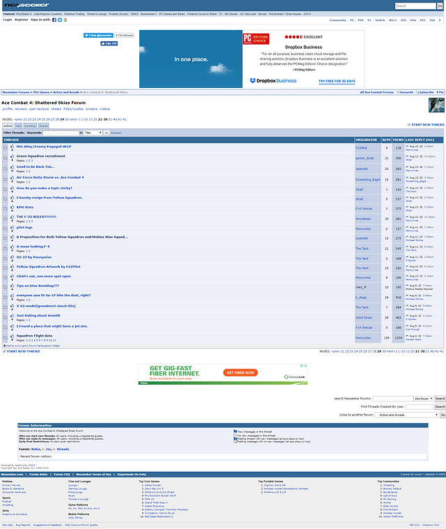446x529 pixels.
Task: Close the CenturyLink fiber internet ad
Action: click(306, 366)
